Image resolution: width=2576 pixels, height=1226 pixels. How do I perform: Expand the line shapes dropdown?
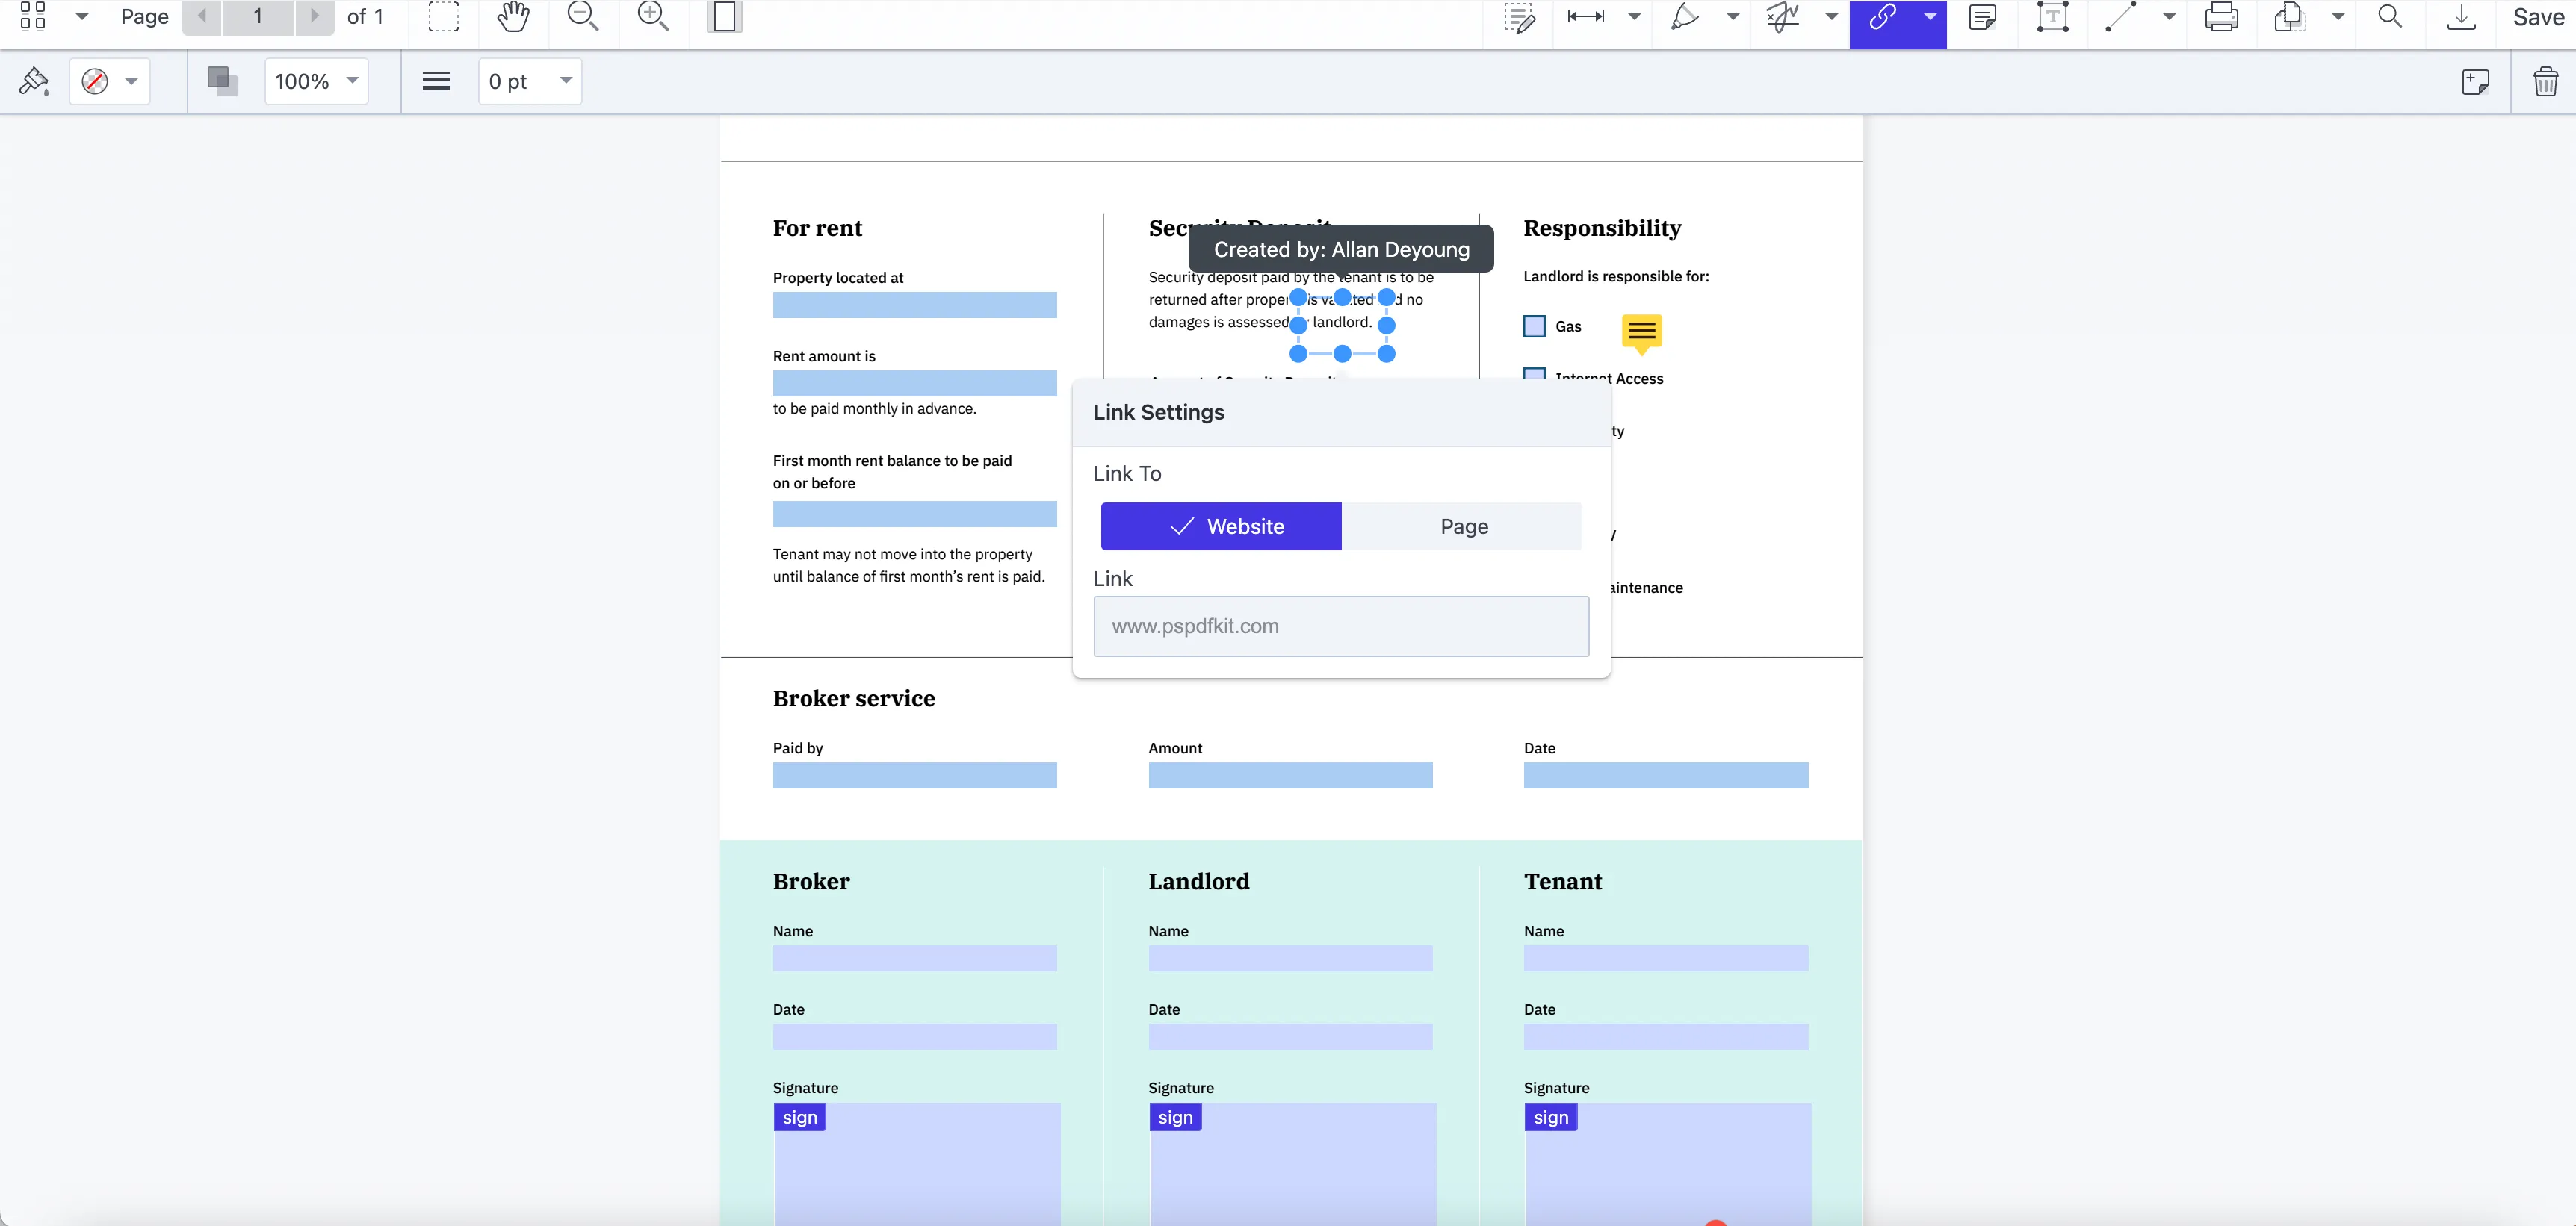(x=2169, y=17)
